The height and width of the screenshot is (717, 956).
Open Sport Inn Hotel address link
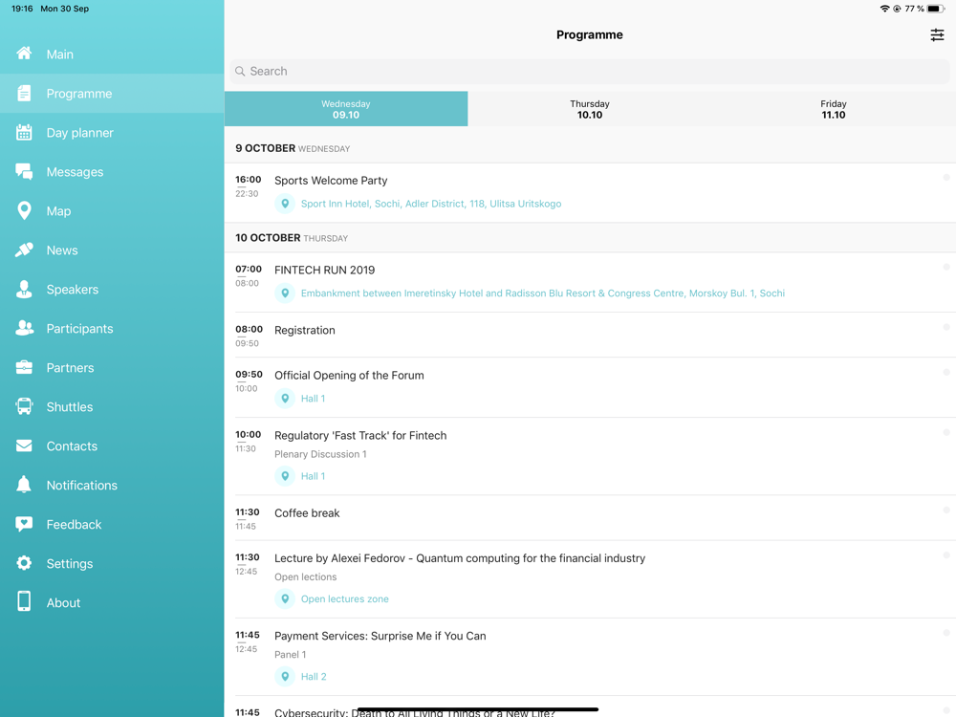[x=431, y=204]
